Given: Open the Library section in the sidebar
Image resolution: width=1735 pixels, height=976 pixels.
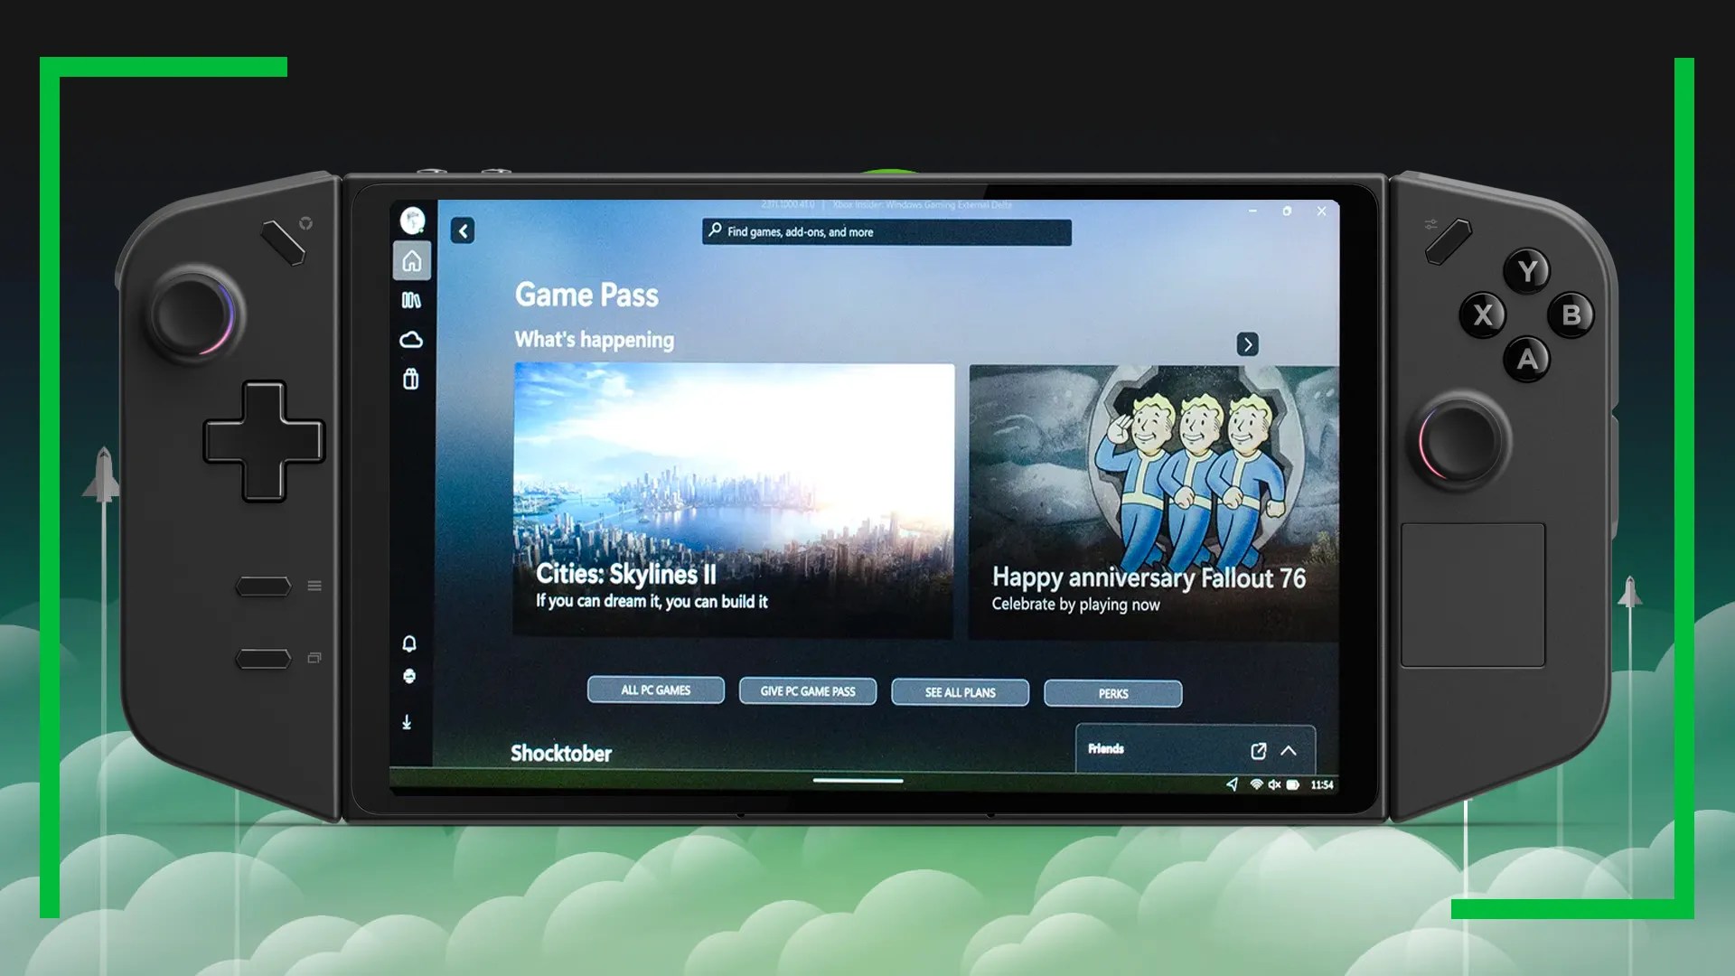Looking at the screenshot, I should [x=411, y=301].
